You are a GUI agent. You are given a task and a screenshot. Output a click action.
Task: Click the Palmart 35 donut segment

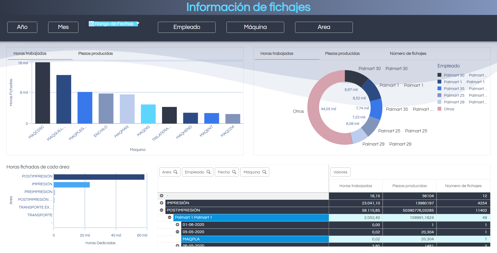tap(376, 109)
